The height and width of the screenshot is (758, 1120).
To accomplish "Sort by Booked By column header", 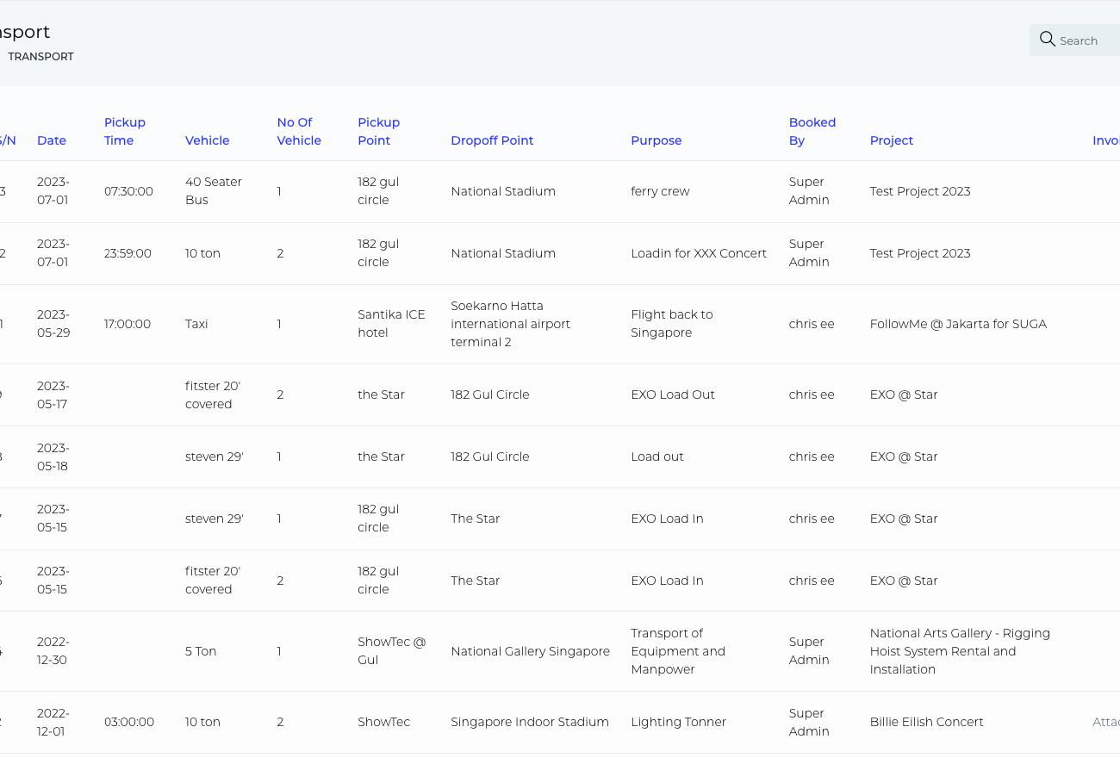I will click(x=812, y=132).
